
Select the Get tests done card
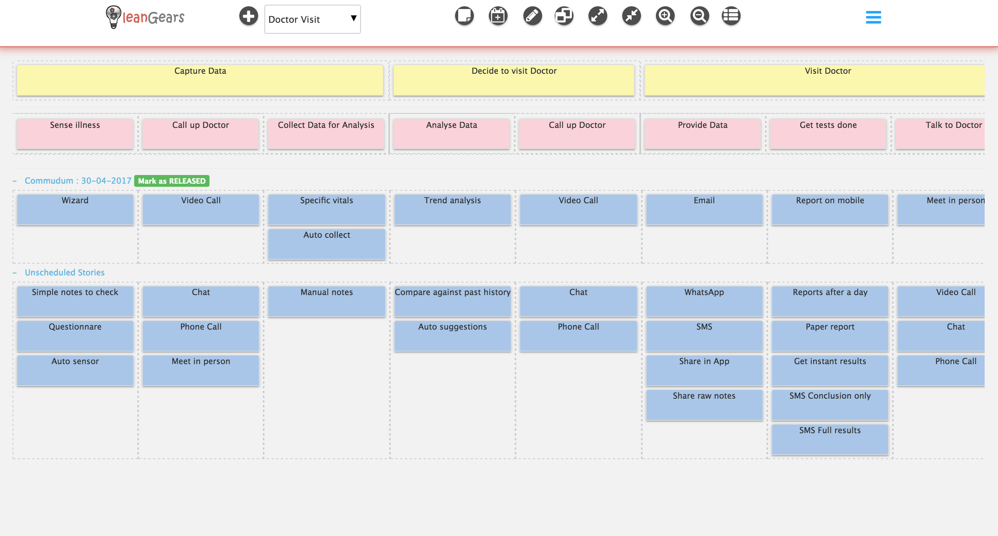pyautogui.click(x=828, y=134)
